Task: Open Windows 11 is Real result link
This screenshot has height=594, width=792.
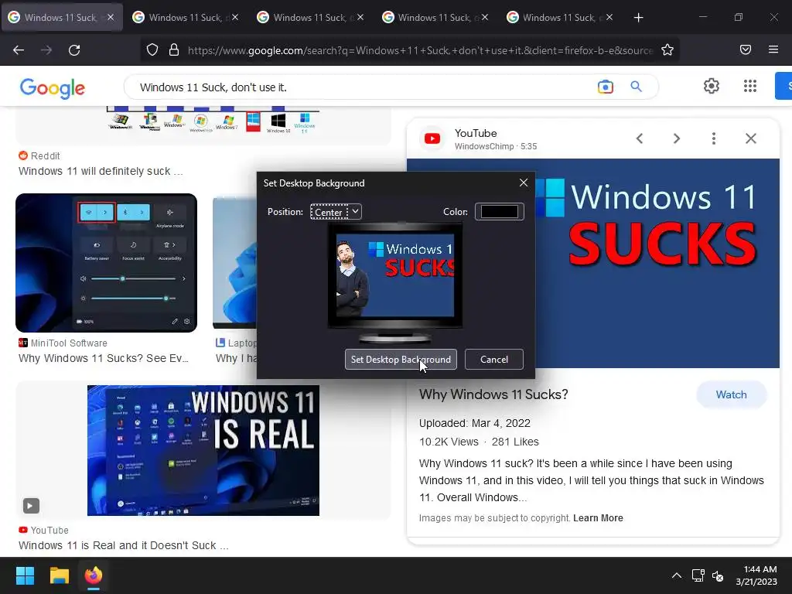Action: tap(123, 545)
